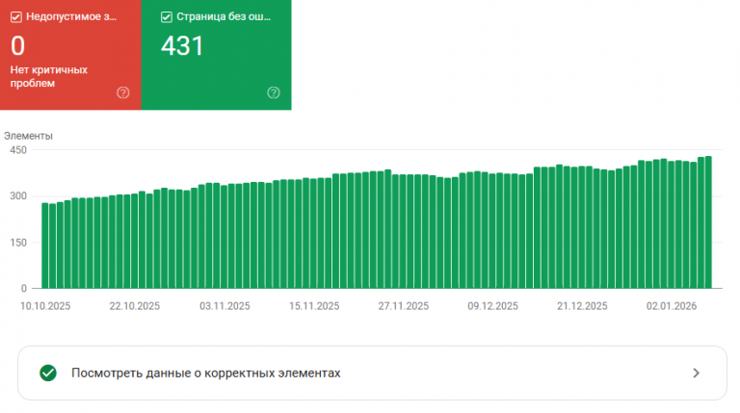The height and width of the screenshot is (413, 740).
Task: Click the green checkmark icon near "Посмотреть данные"
Action: 48,373
